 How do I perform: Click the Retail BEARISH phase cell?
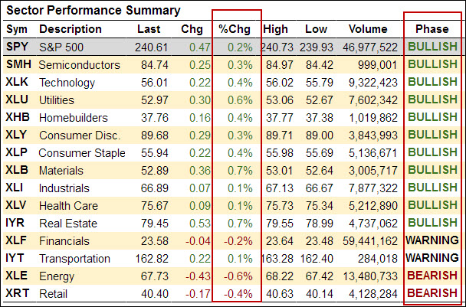(x=432, y=292)
